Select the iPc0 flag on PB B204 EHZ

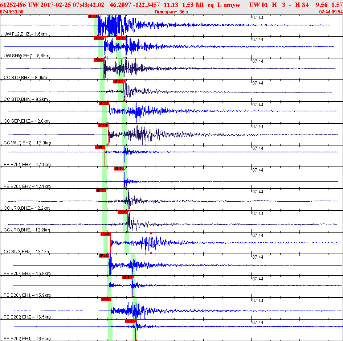(104, 256)
